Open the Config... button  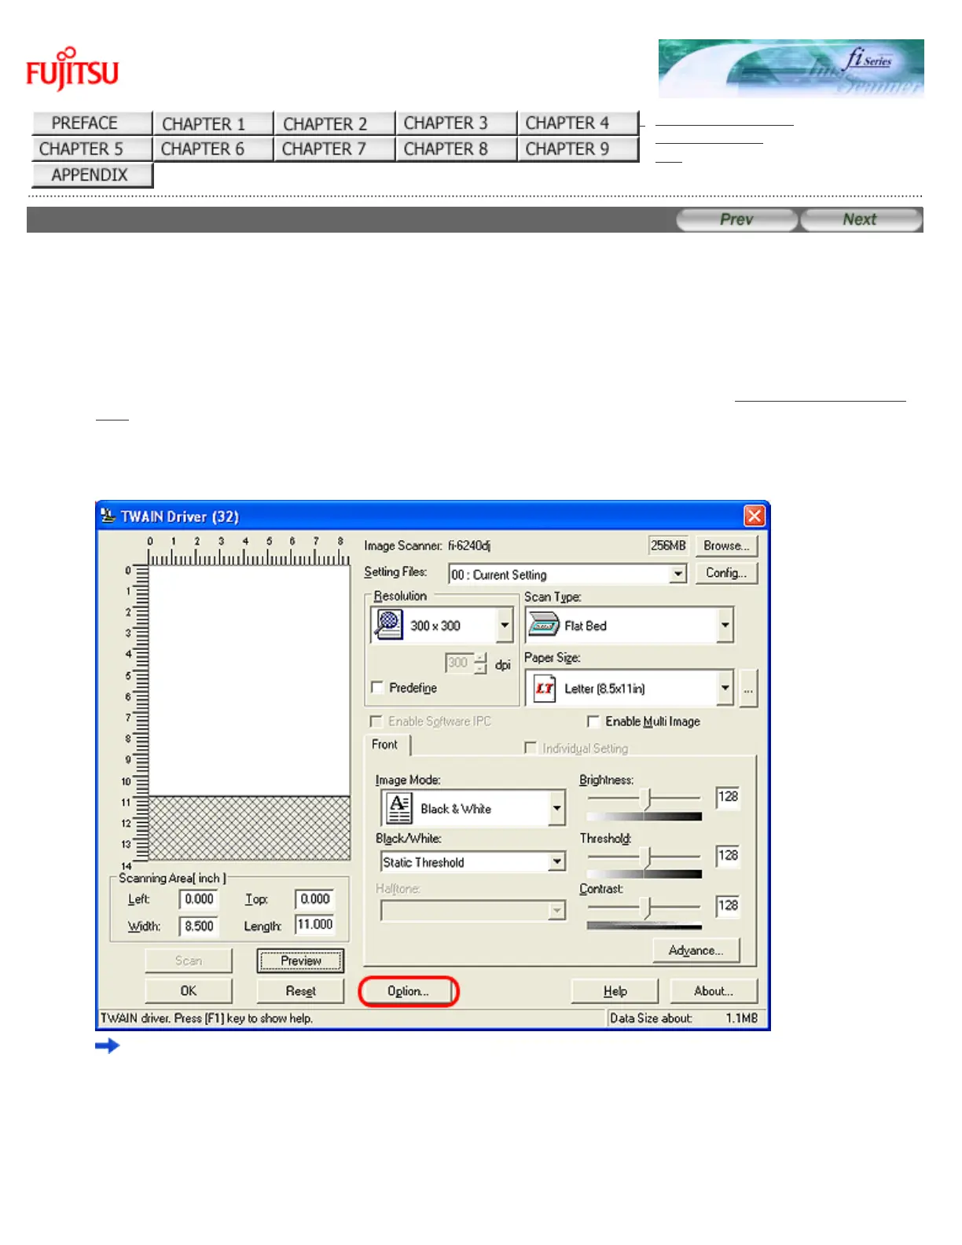pyautogui.click(x=726, y=573)
